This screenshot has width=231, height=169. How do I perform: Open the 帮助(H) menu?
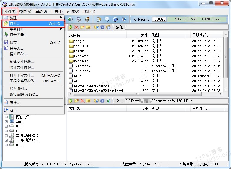pos(89,11)
